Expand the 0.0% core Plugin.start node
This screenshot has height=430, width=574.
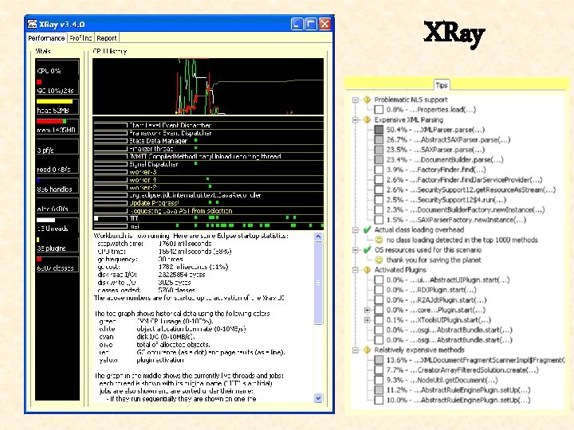pyautogui.click(x=368, y=310)
